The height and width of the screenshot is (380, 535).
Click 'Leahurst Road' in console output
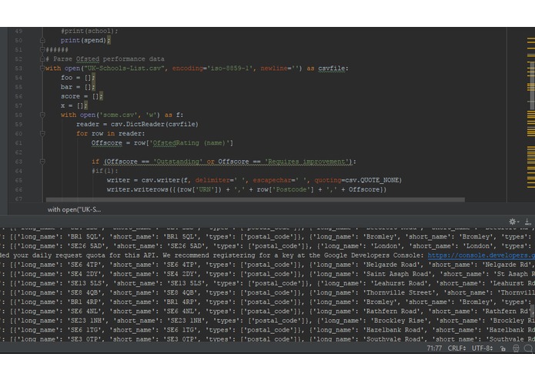tap(400, 283)
